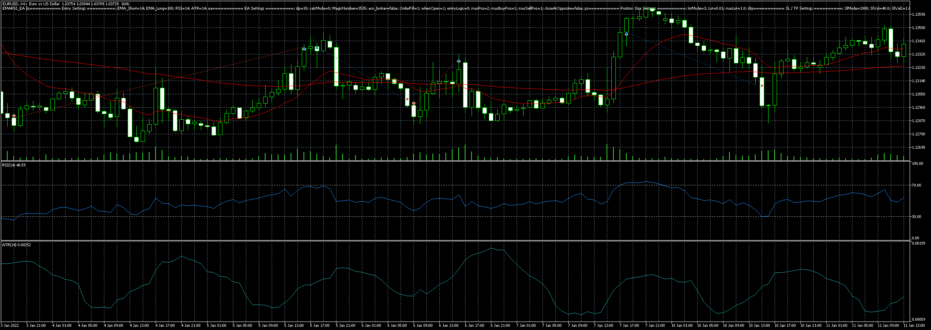Click the 1.13590 price axis label
931x330 pixels.
(x=919, y=14)
